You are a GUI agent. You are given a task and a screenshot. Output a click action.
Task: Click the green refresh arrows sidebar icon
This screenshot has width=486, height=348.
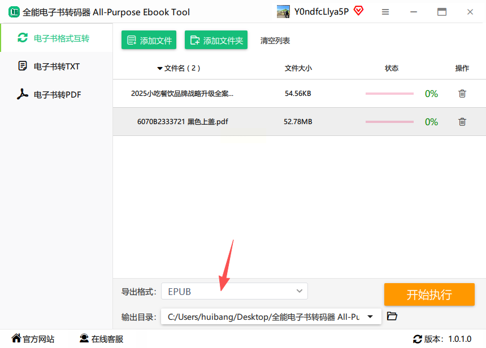pos(23,38)
